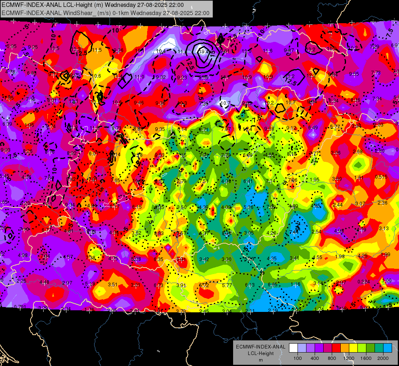
Task: Click the legend scale label 1200
Action: [349, 358]
